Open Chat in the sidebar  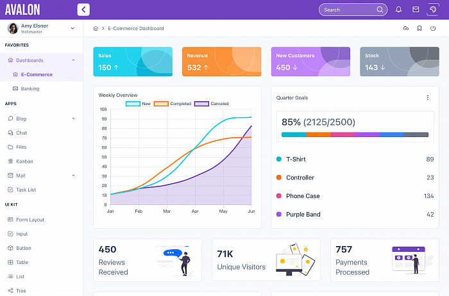coord(42,133)
